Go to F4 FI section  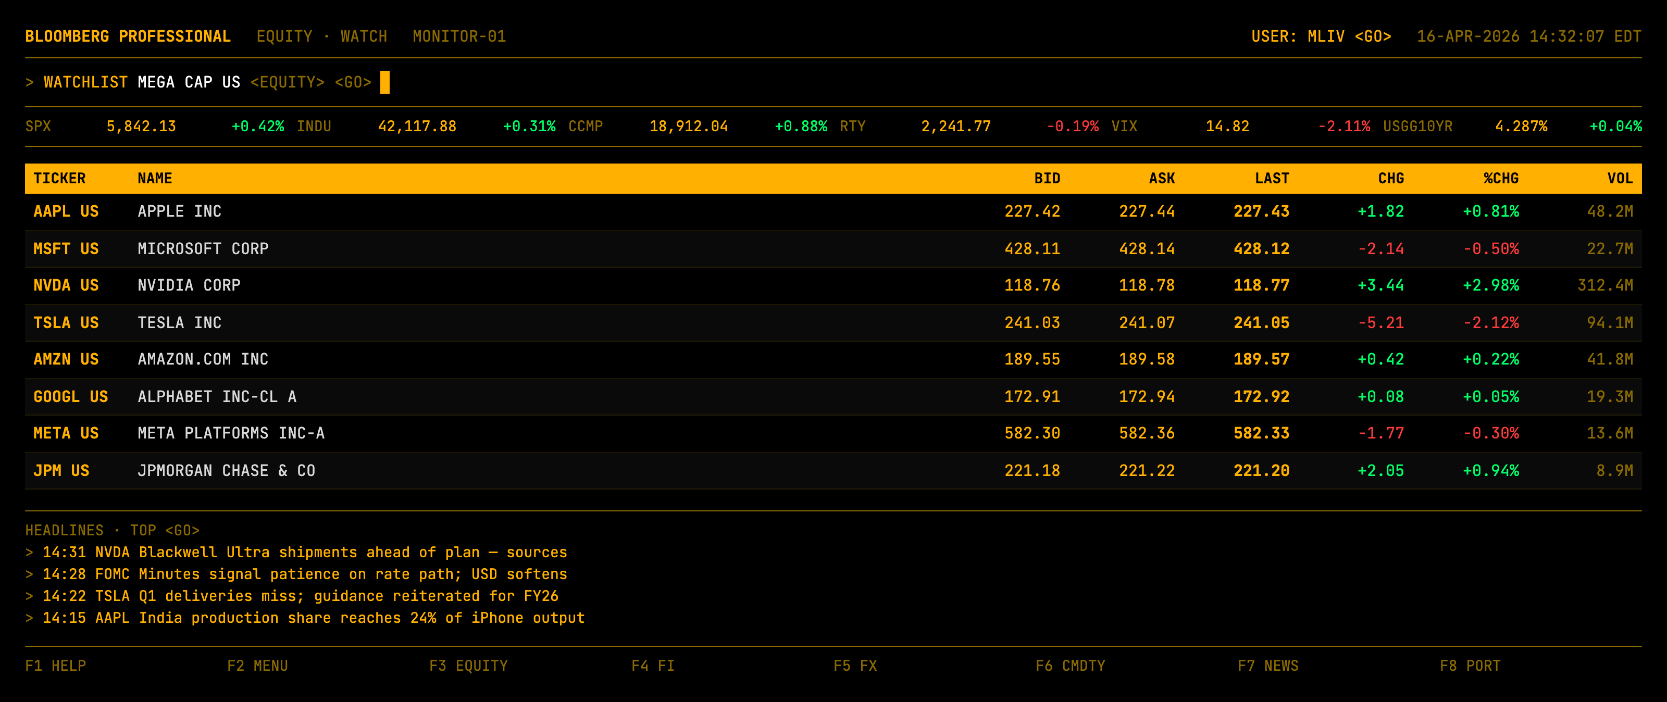(653, 666)
